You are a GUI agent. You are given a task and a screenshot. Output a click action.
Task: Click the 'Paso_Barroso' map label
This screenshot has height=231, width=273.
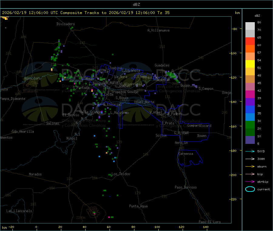[x=186, y=187]
